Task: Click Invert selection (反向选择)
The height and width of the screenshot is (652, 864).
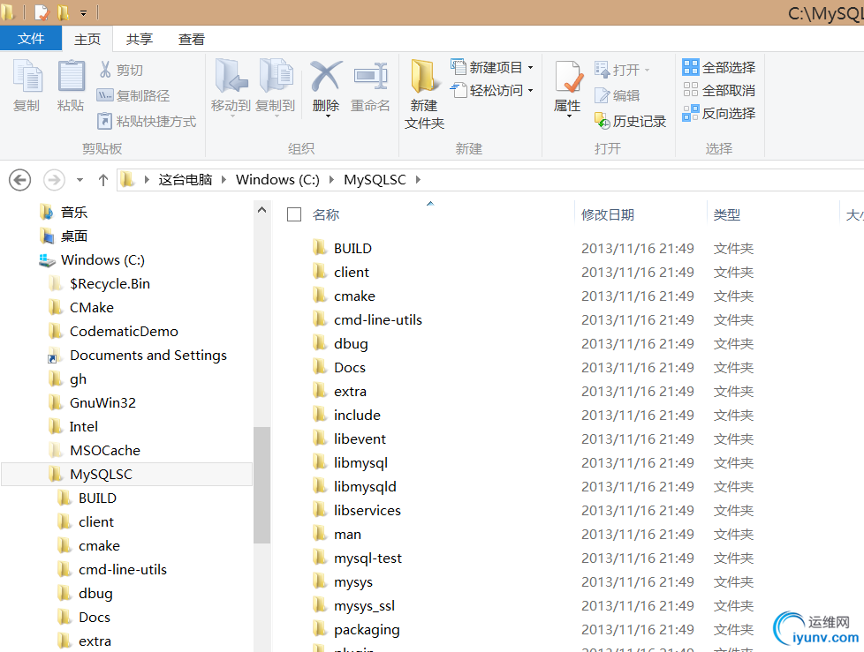Action: [x=718, y=113]
